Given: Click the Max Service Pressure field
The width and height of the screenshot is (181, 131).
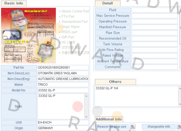Looking at the screenshot, I should (x=155, y=16).
